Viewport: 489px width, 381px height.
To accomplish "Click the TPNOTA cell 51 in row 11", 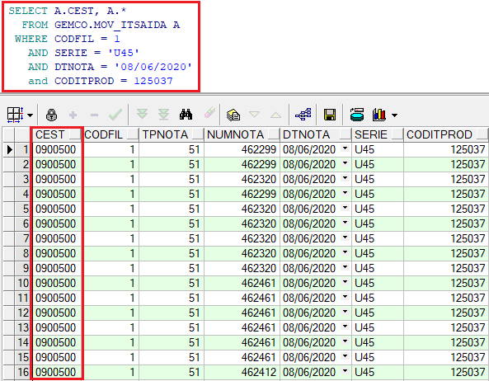I will point(172,298).
